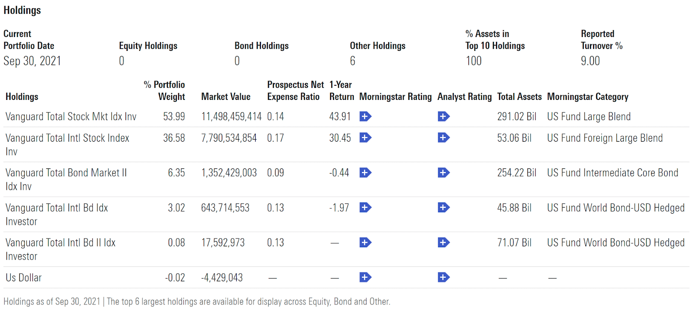690x311 pixels.
Task: Select portfolio weight value 53.99
Action: coord(174,117)
